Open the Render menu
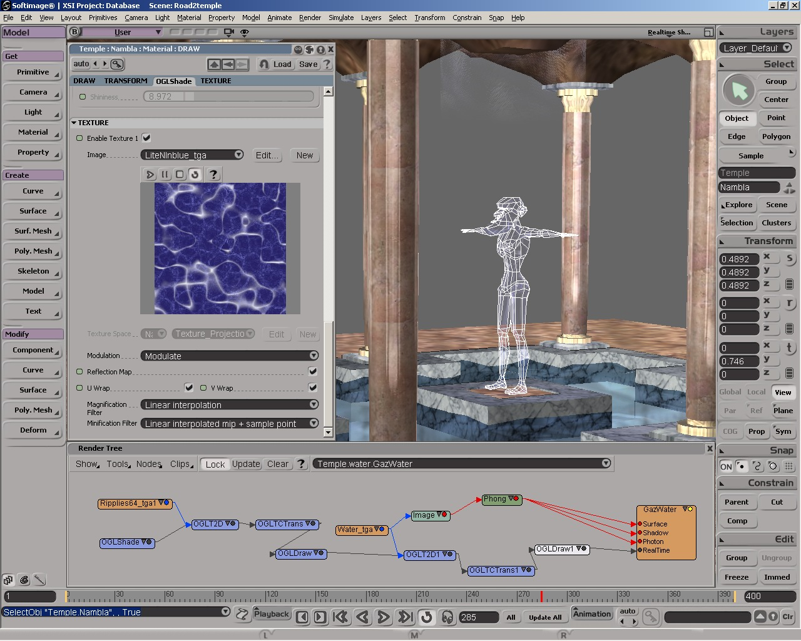Image resolution: width=801 pixels, height=641 pixels. click(x=310, y=18)
